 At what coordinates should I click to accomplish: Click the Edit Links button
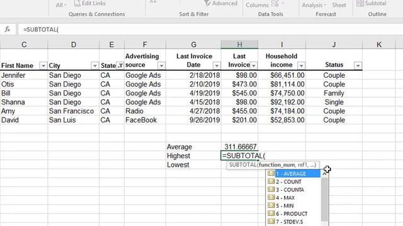point(90,3)
